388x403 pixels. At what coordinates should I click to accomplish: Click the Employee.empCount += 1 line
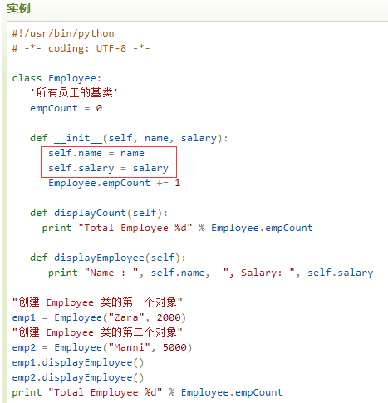point(115,183)
